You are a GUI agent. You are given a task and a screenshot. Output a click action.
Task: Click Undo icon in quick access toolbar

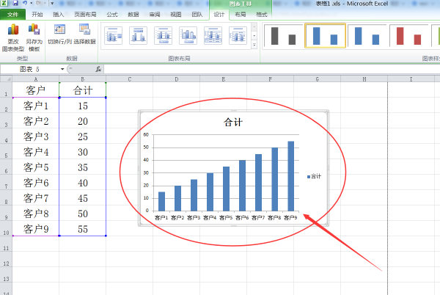(25, 4)
